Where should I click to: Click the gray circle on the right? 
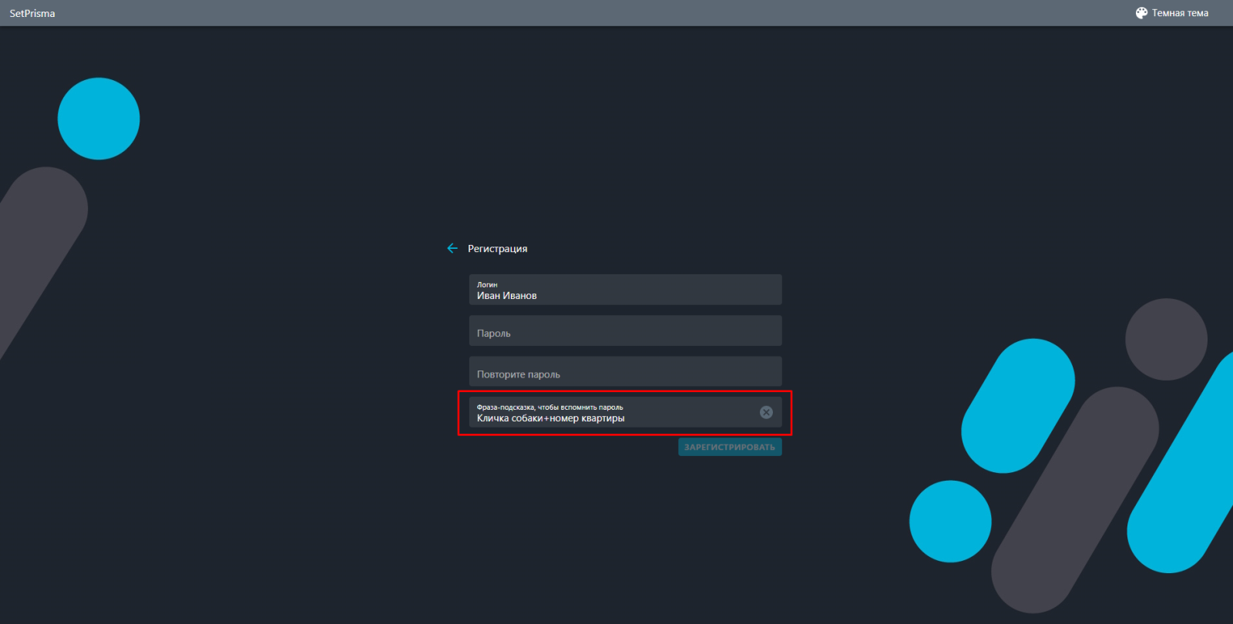[x=1166, y=339]
